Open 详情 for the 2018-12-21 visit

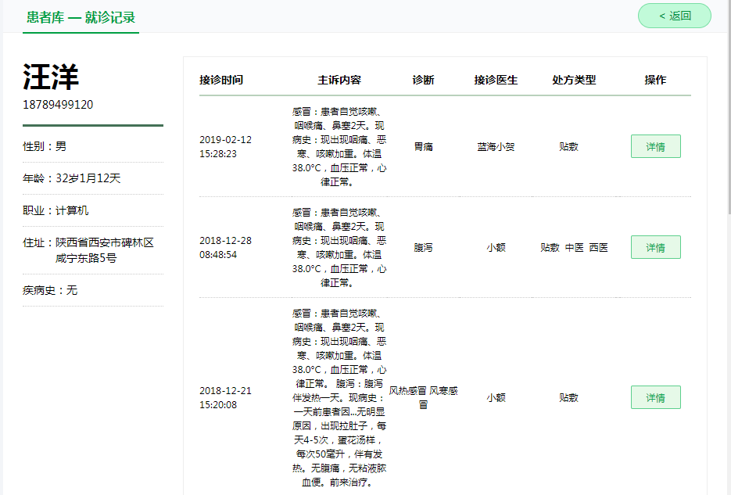(655, 397)
